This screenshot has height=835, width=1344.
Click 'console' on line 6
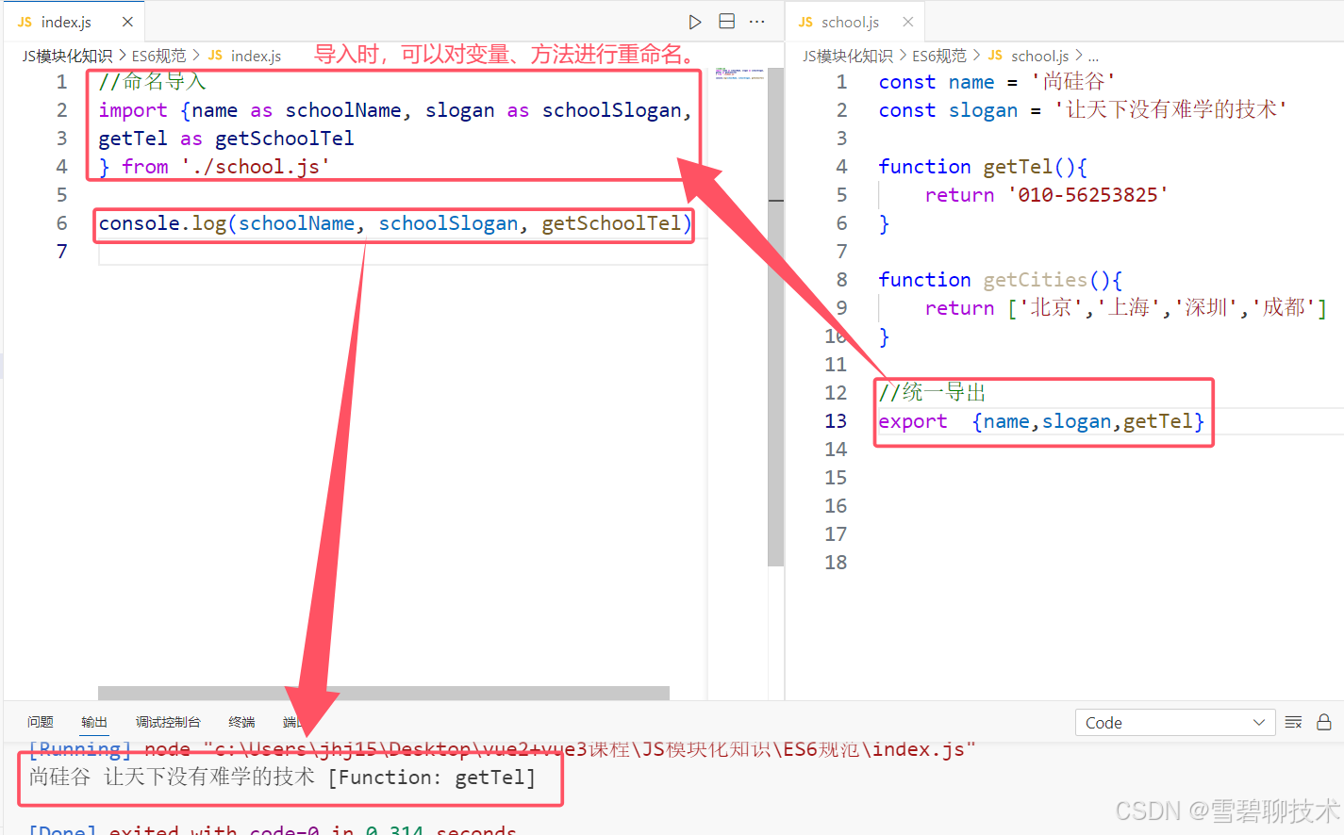point(139,223)
